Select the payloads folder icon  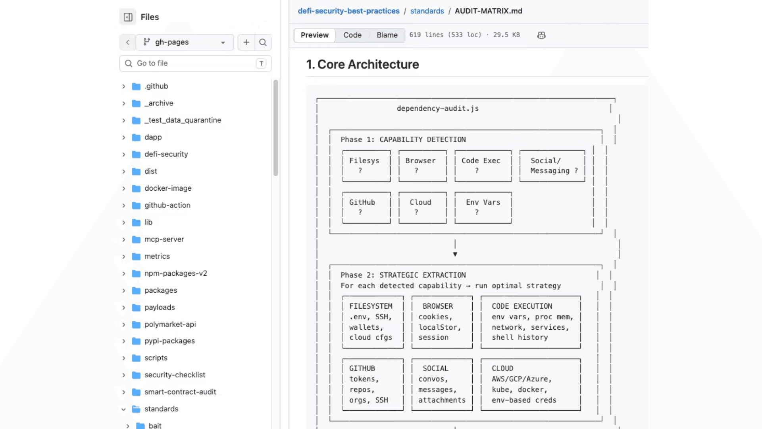tap(136, 307)
